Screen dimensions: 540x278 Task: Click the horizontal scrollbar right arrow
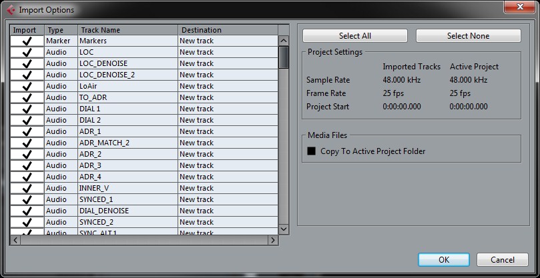coord(273,240)
